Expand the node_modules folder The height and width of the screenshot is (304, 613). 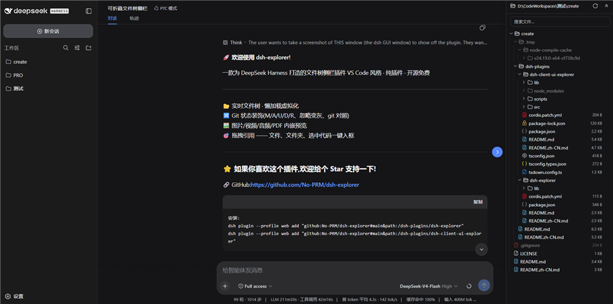524,90
